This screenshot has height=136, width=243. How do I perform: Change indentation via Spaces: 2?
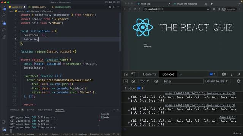pos(56,134)
